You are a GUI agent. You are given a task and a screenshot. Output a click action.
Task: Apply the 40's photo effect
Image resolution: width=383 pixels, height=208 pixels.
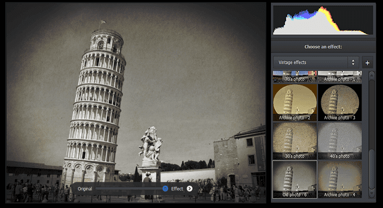339,140
